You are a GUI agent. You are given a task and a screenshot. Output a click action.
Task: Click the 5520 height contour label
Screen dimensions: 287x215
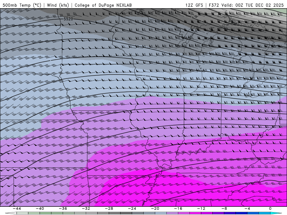tap(68, 19)
